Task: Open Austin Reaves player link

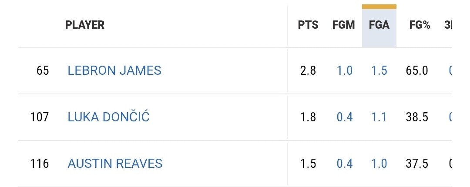Action: [x=115, y=164]
